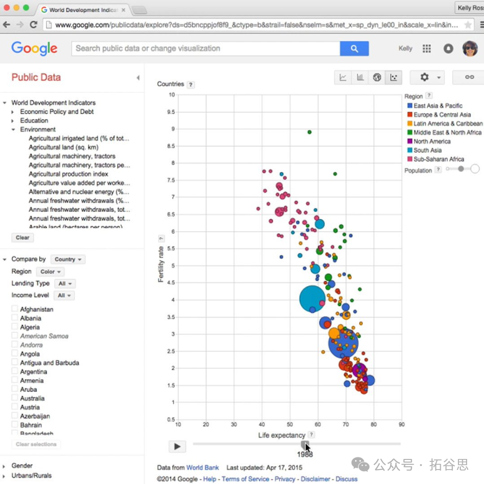Open the Help footer link
Screen dimensions: 484x484
(209, 479)
